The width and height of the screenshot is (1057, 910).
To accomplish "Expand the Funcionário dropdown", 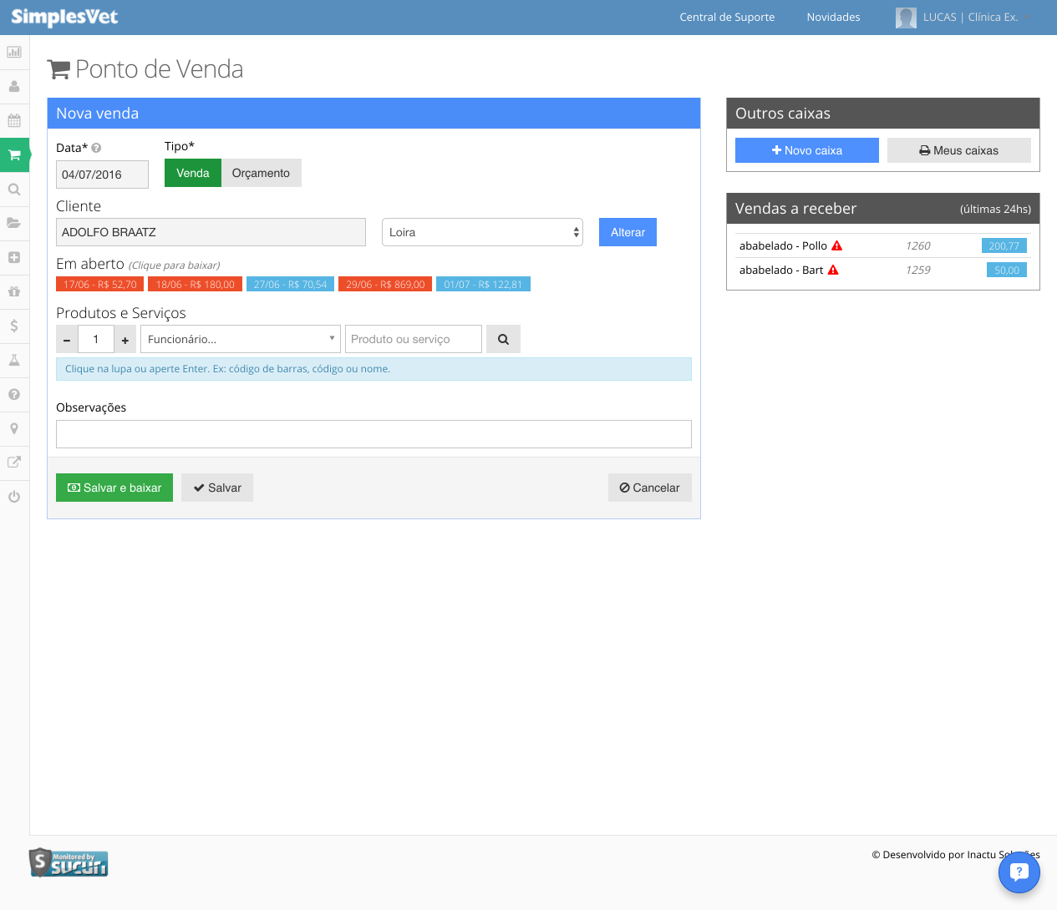I will coord(241,339).
